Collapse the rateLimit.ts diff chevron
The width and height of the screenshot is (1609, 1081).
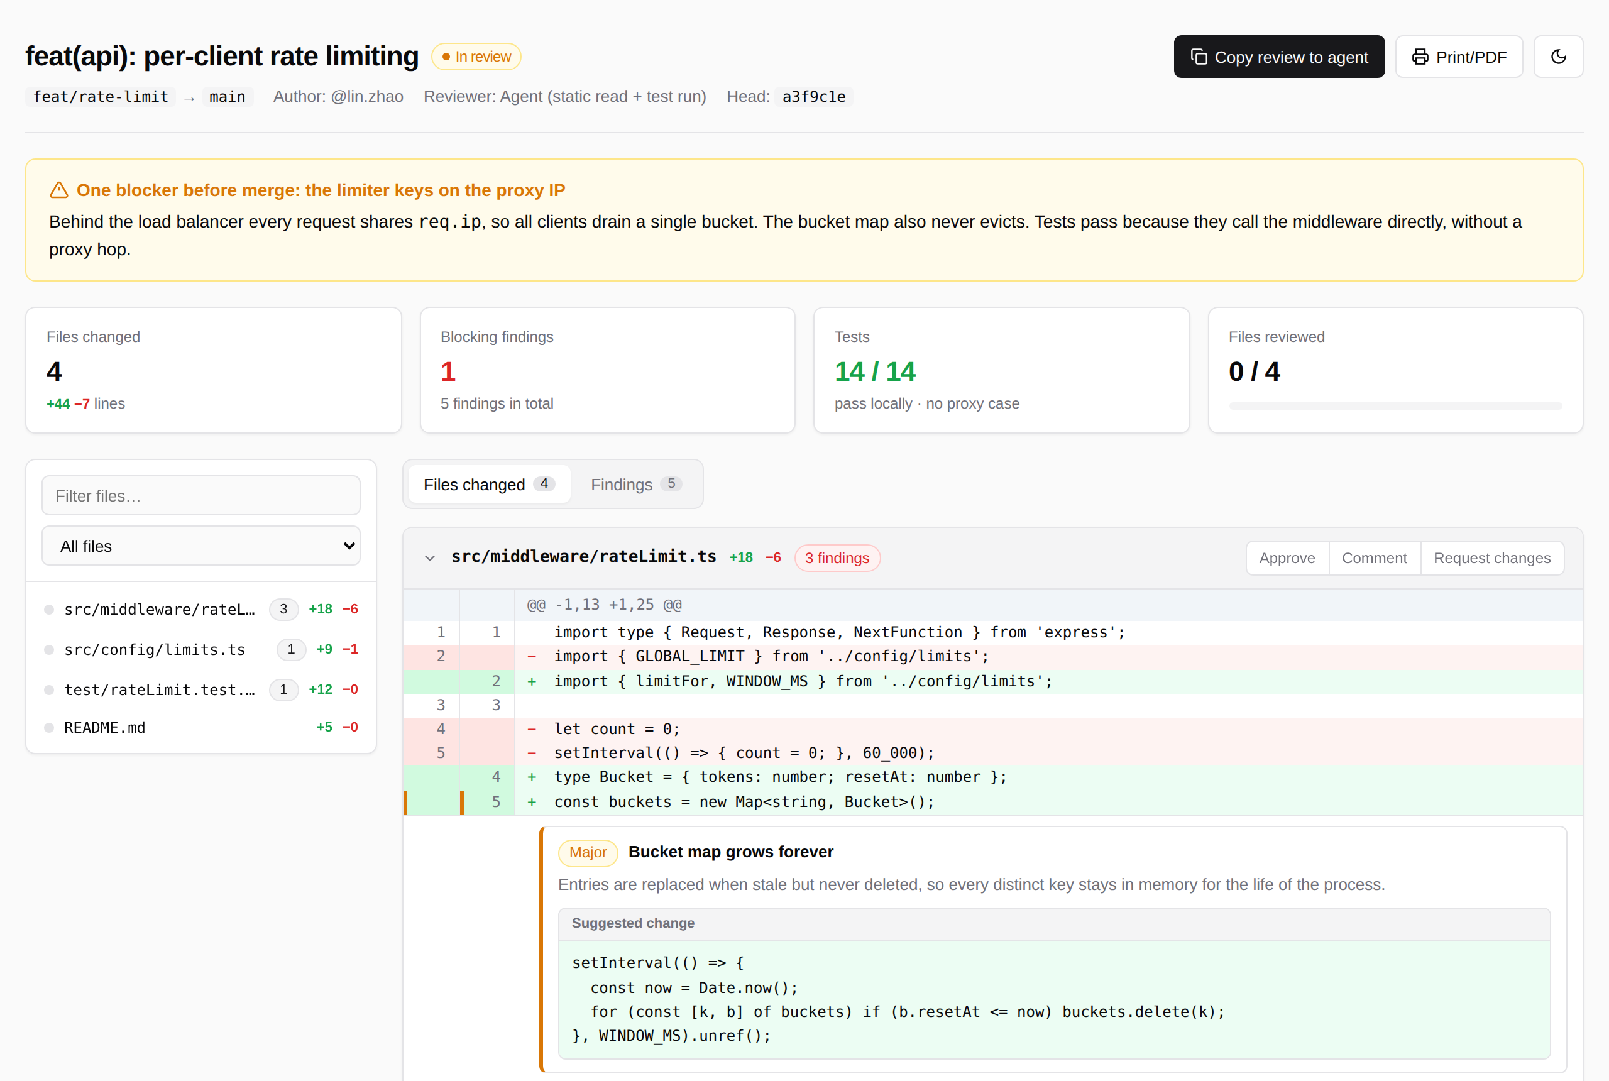pos(429,557)
